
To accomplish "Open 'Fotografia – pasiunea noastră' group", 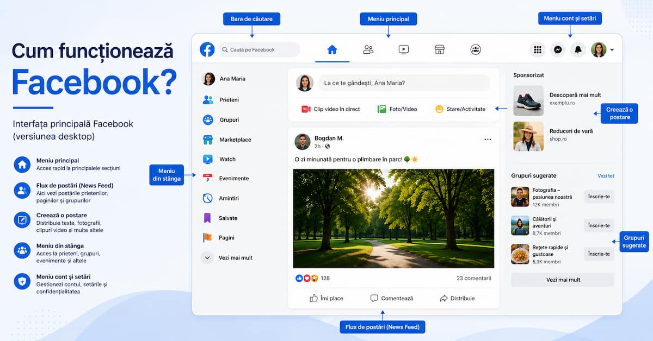I will point(552,193).
